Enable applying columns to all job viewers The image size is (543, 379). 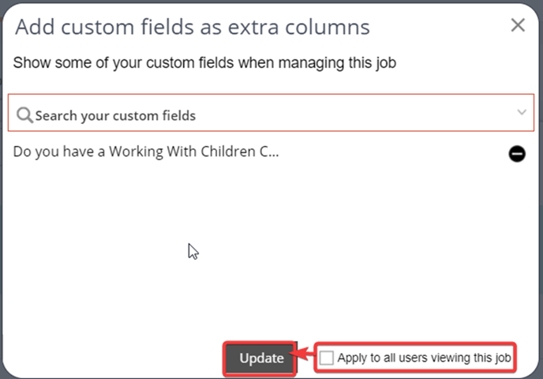(x=326, y=358)
